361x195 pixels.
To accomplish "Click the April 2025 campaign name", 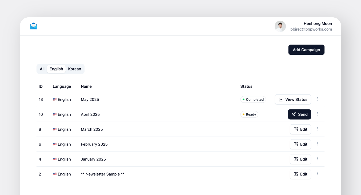I will [x=90, y=114].
